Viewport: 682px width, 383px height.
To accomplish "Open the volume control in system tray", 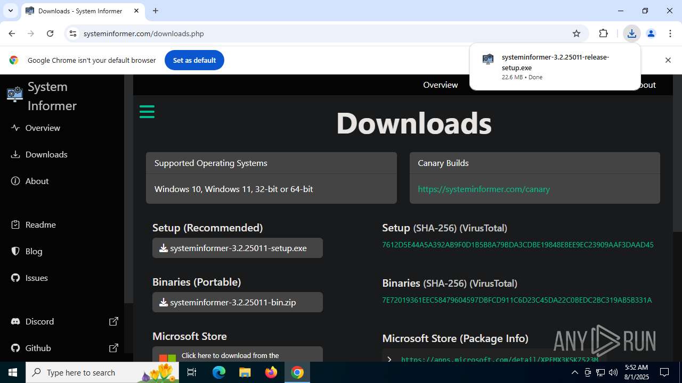I will 613,372.
